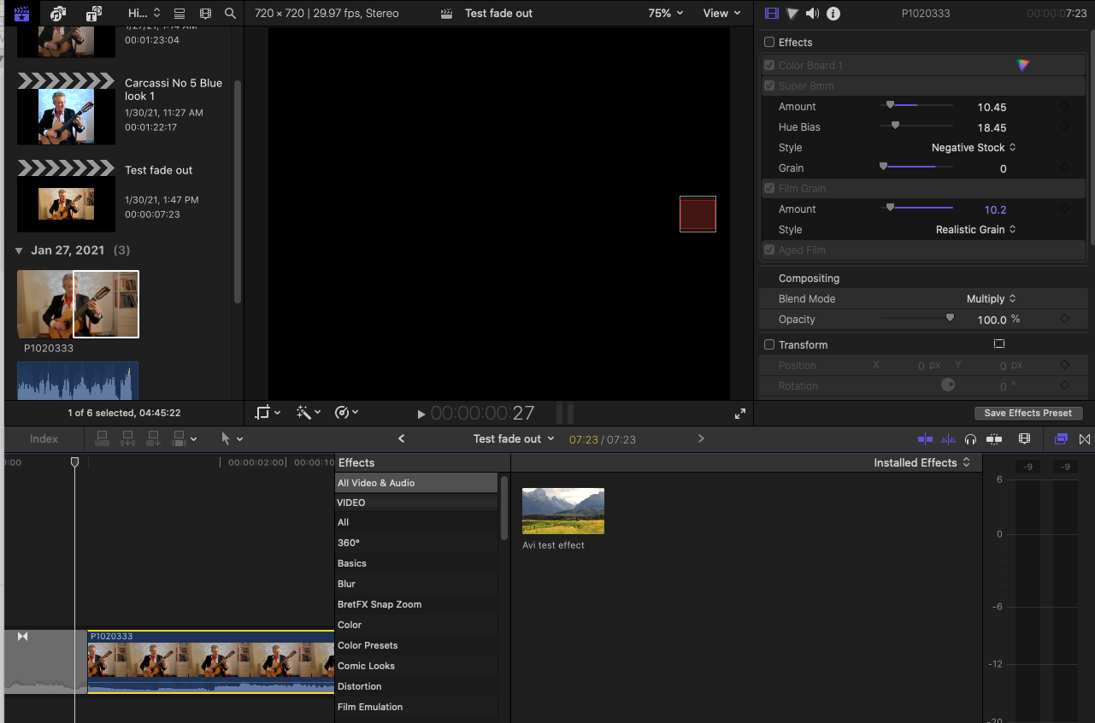
Task: Open the timeline Index button
Action: pyautogui.click(x=44, y=439)
